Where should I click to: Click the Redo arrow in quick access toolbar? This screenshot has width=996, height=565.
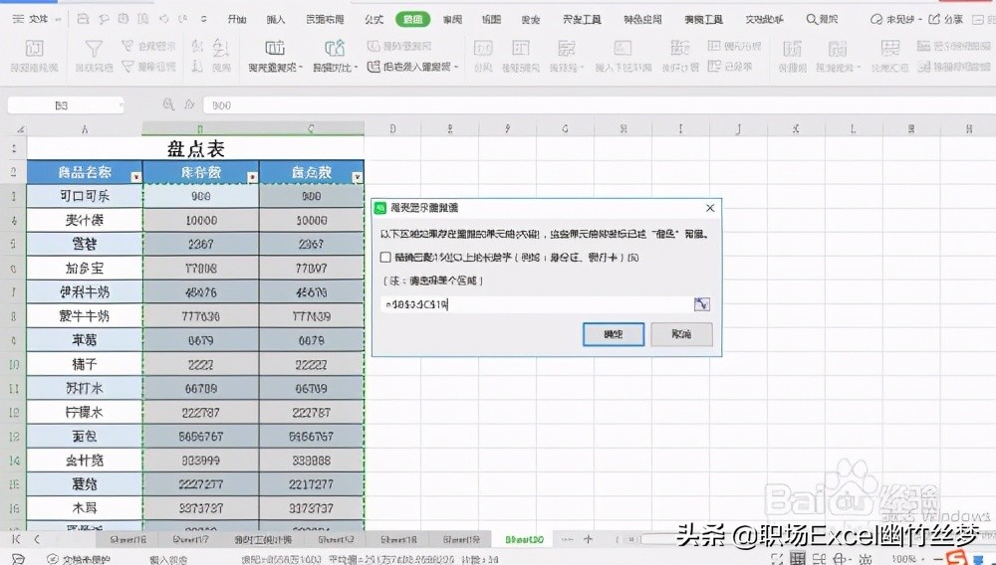[x=183, y=20]
